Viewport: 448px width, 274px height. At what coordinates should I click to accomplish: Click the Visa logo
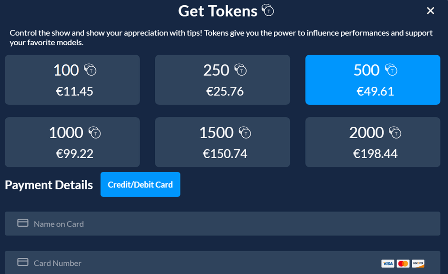(x=388, y=264)
